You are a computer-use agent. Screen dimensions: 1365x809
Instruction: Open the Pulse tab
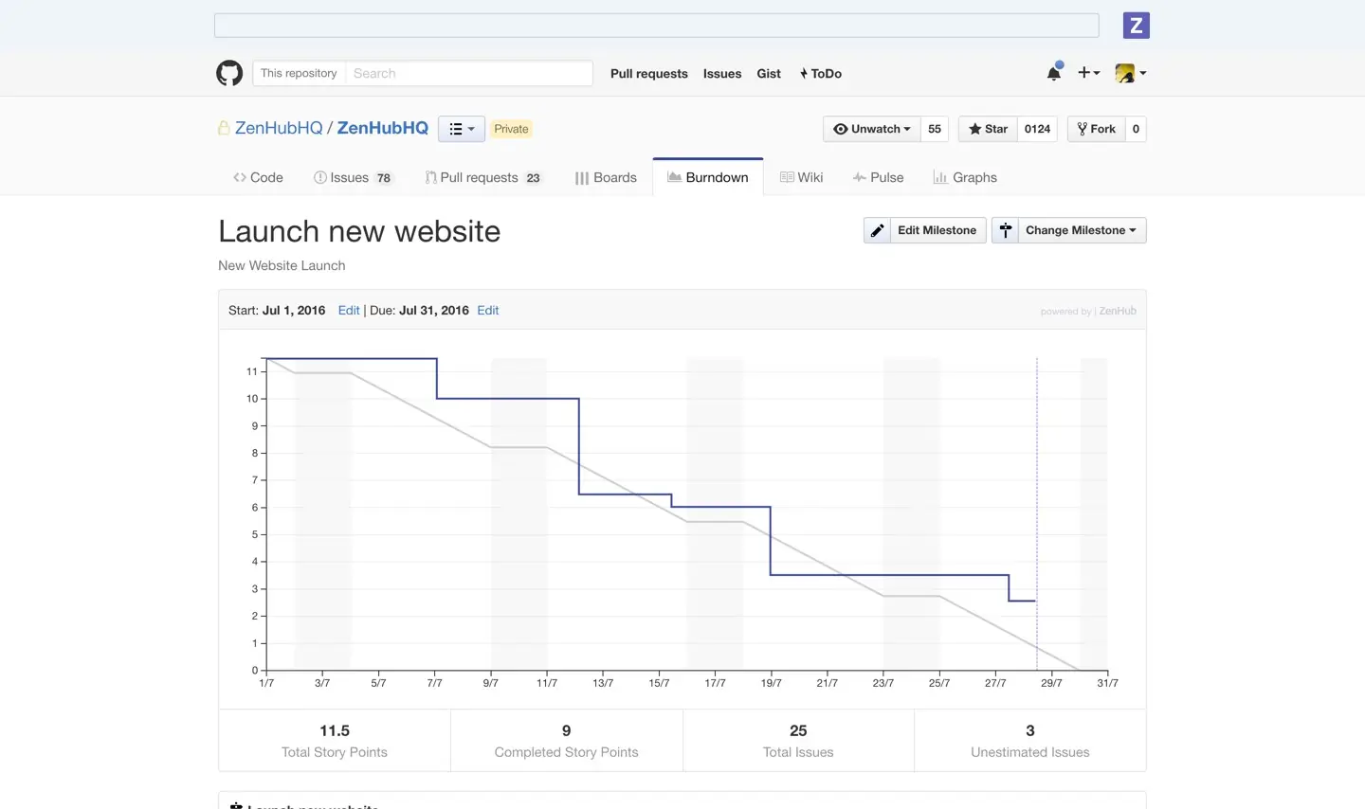878,177
